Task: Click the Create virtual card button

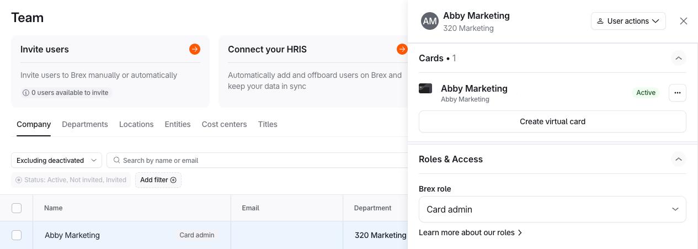Action: click(x=552, y=121)
